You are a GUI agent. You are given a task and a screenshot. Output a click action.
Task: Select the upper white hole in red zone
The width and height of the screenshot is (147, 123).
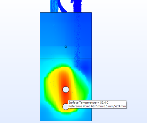66,89
